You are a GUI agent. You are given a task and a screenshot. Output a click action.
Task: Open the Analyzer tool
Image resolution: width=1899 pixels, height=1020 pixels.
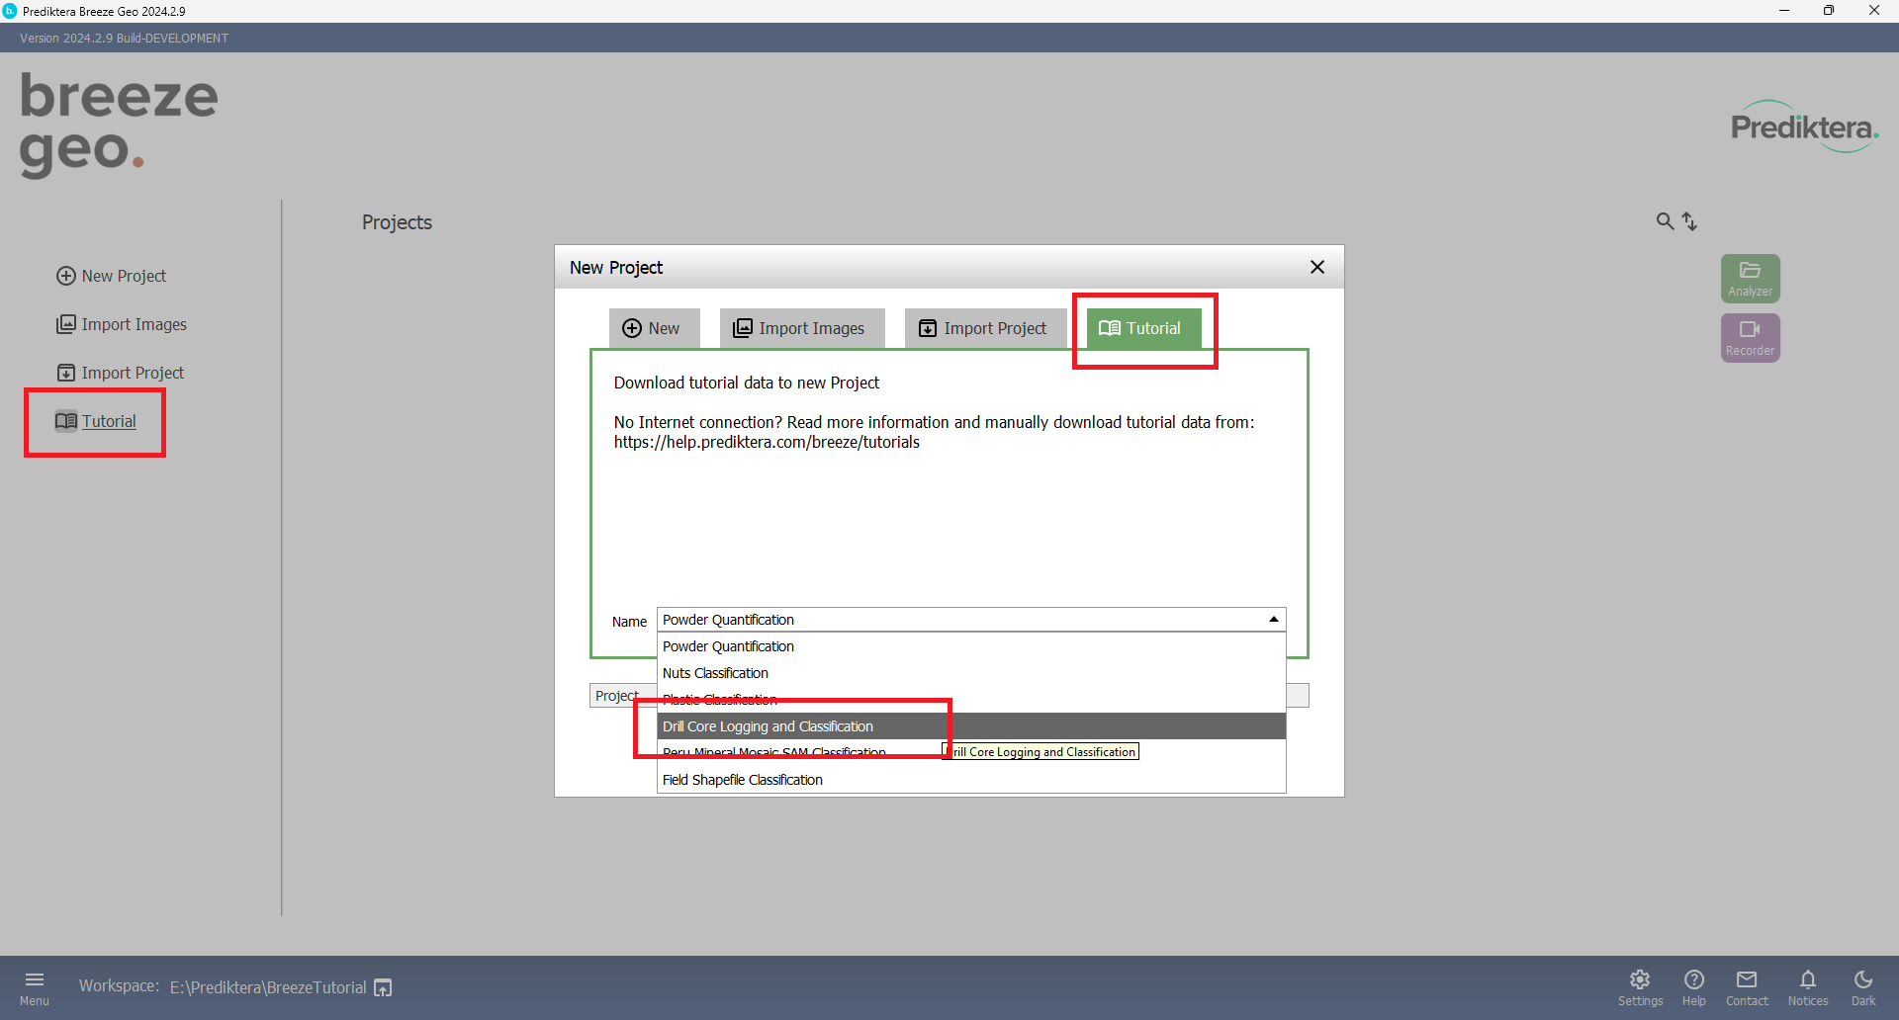[1750, 278]
